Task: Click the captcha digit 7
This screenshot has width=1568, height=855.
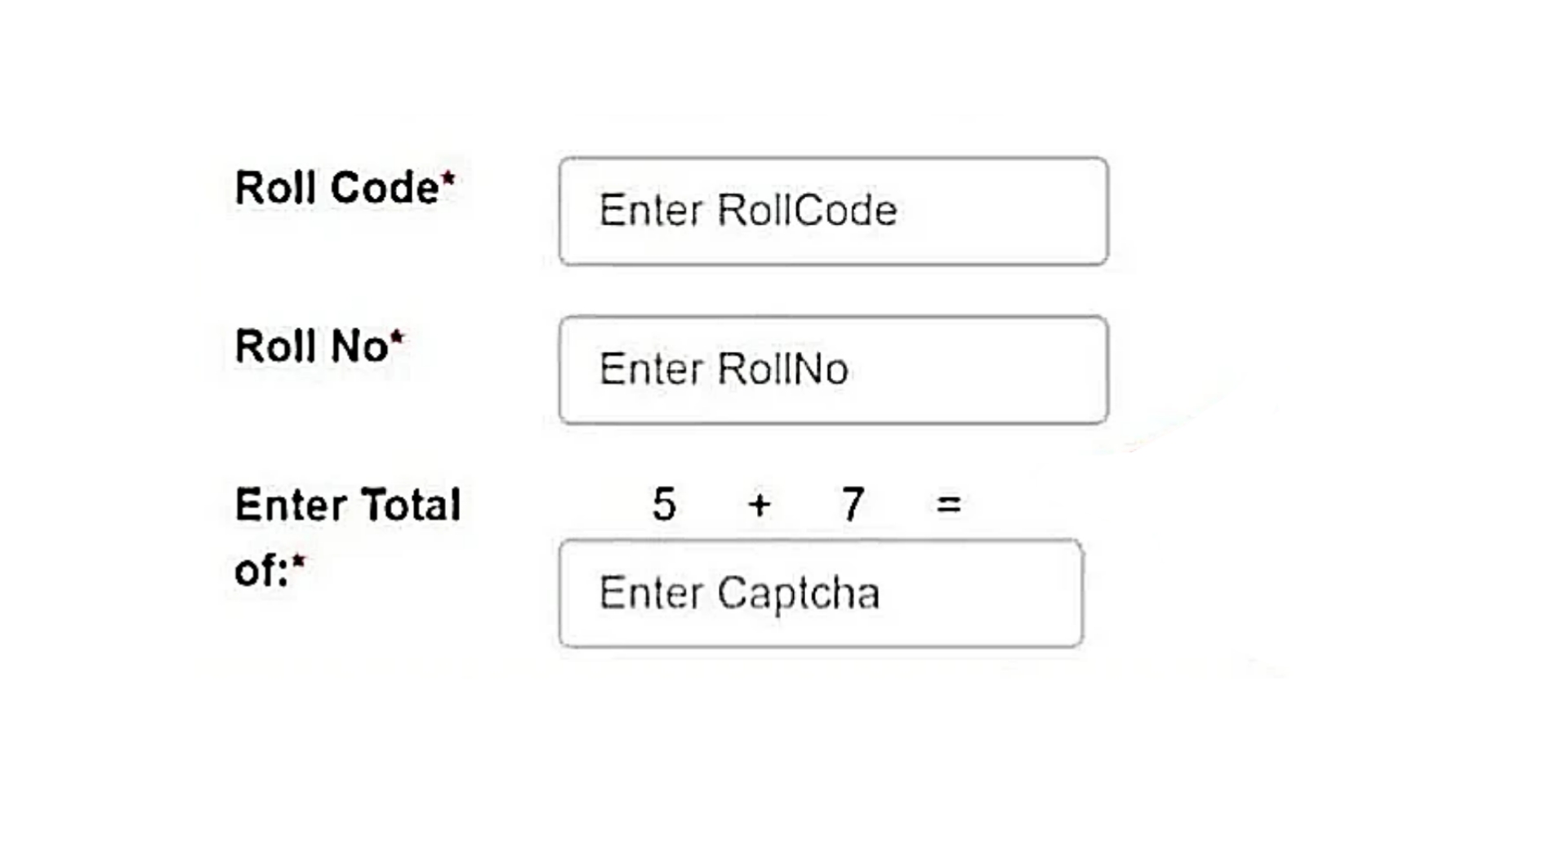Action: tap(853, 504)
